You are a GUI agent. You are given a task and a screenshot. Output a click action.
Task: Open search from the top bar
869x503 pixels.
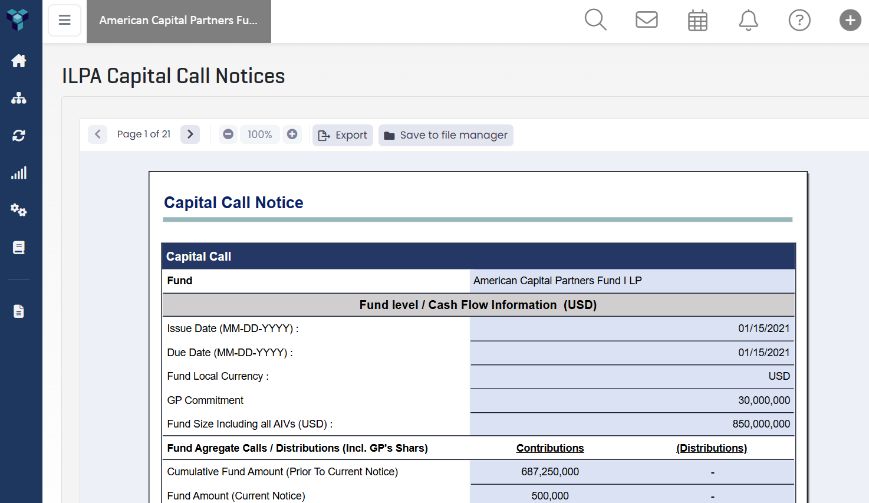pos(595,19)
